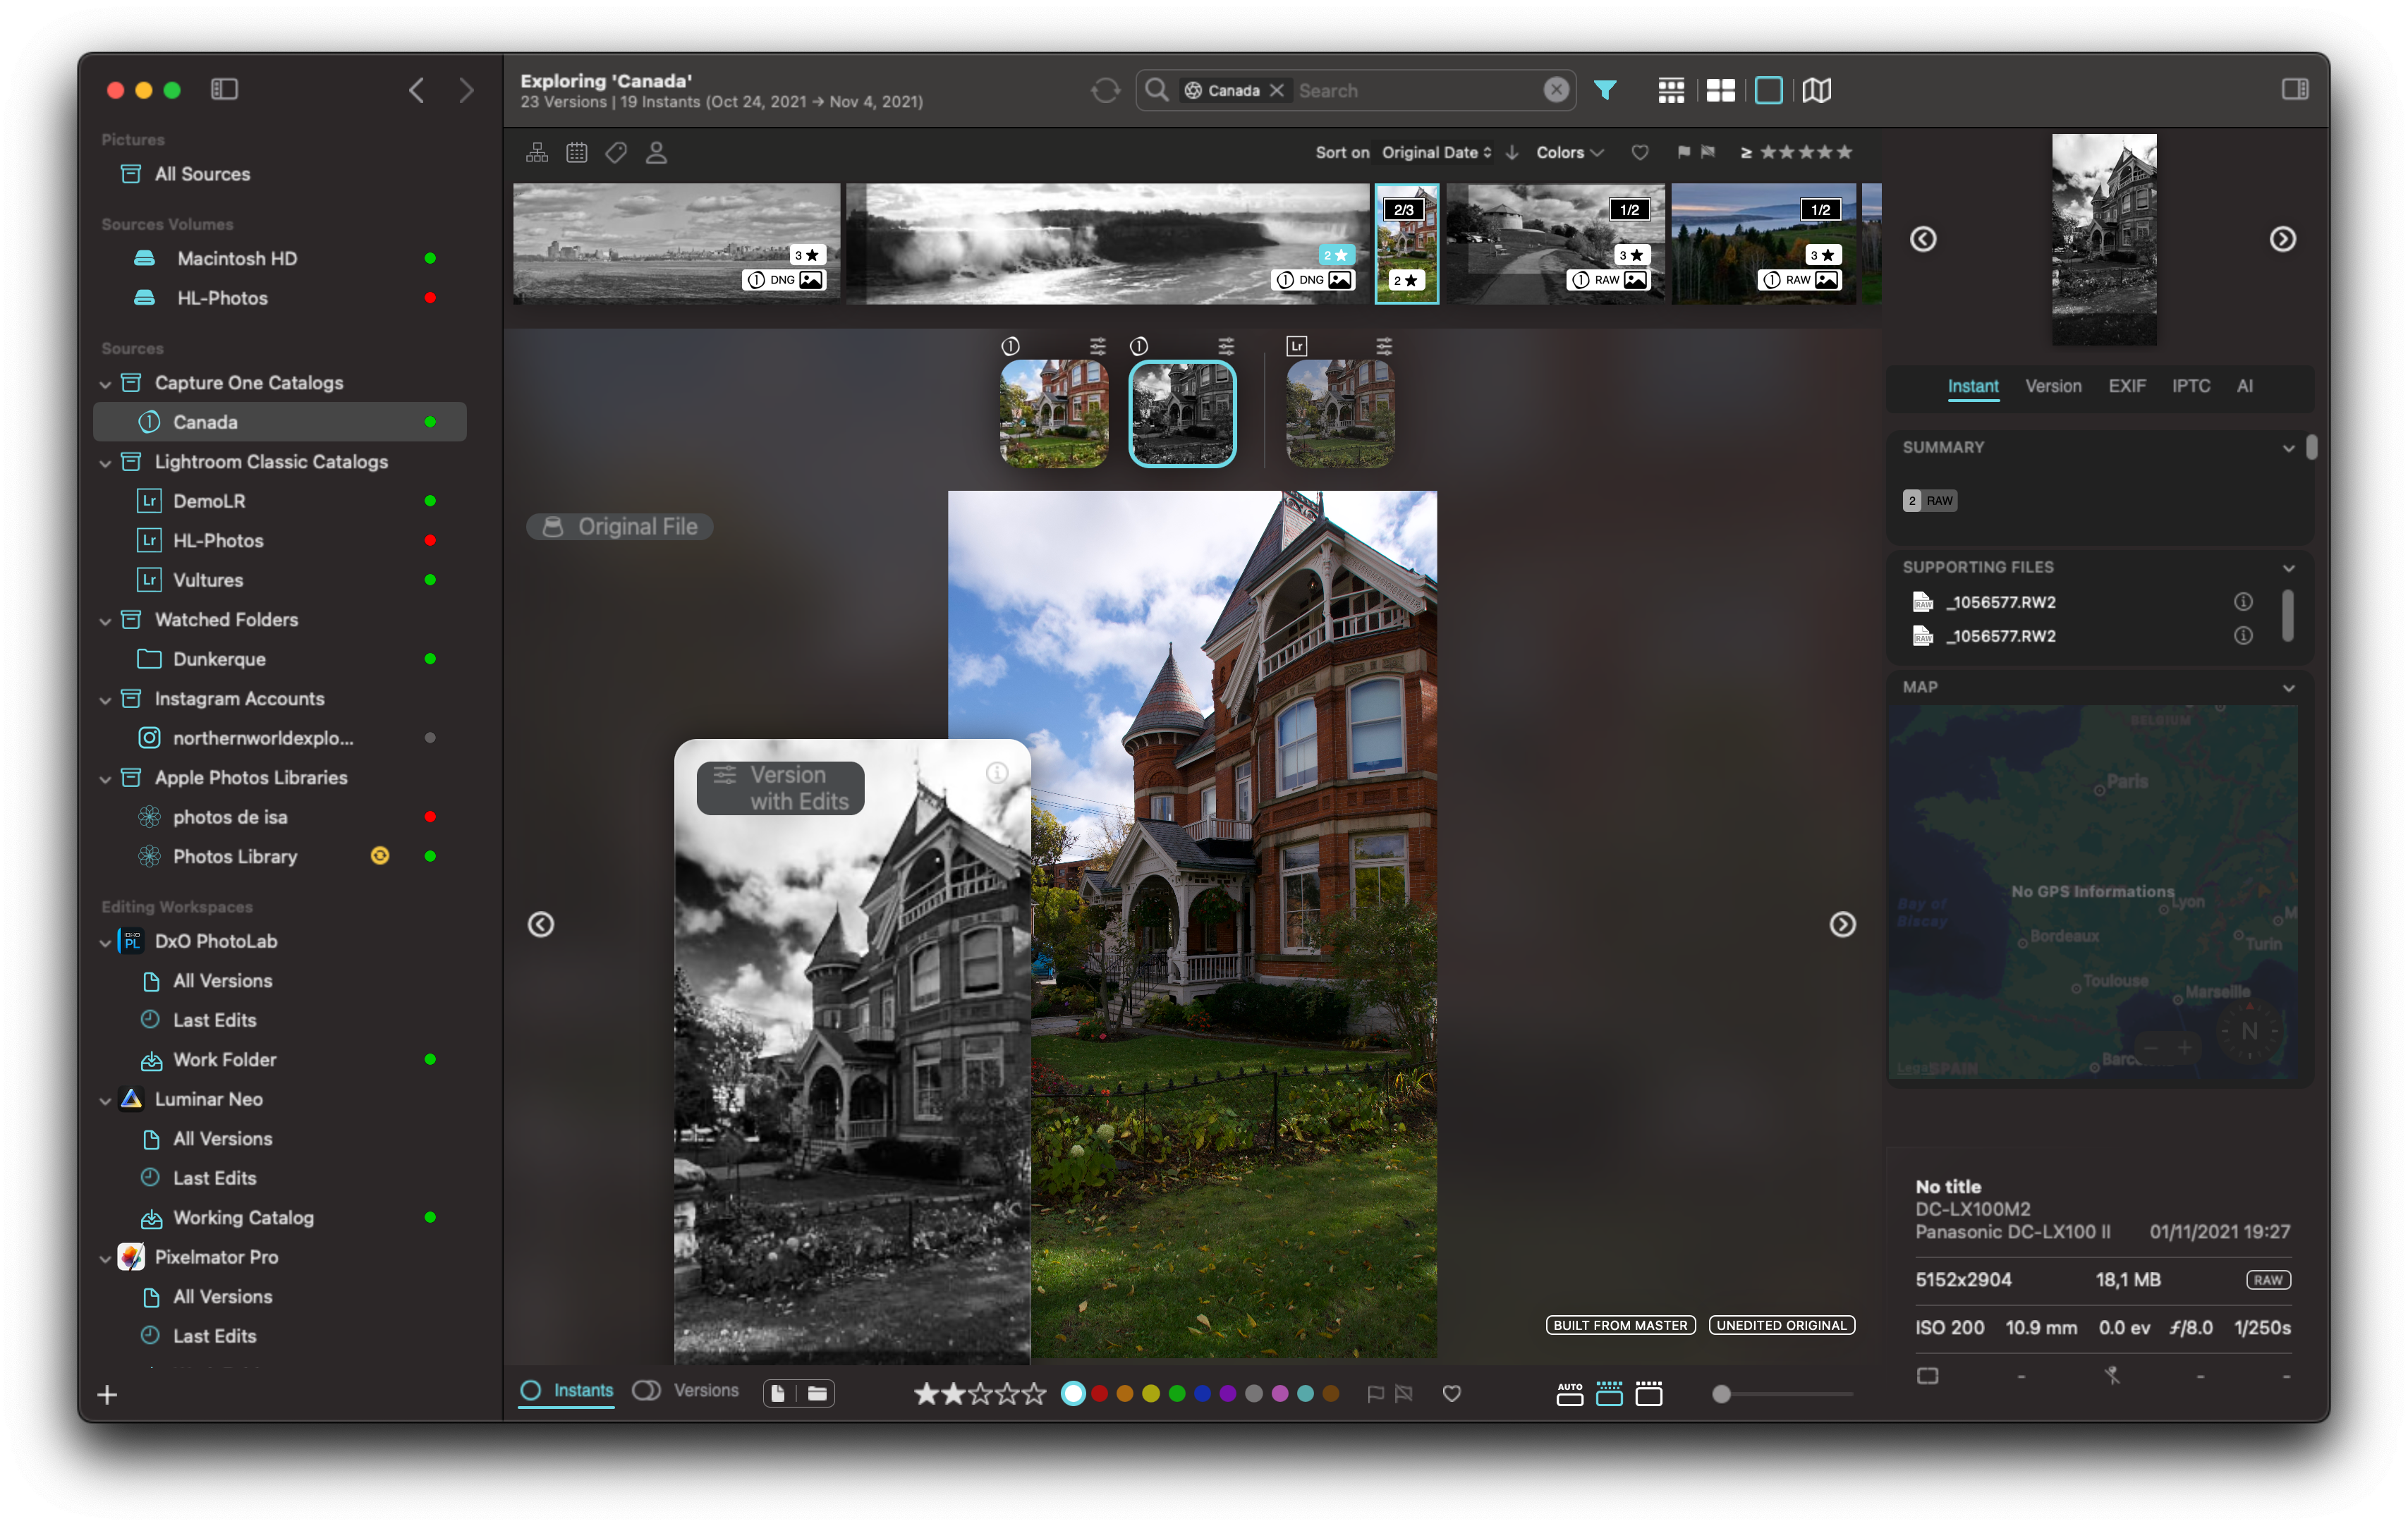Show next photo in main viewer
The image size is (2408, 1526).
pos(1843,925)
